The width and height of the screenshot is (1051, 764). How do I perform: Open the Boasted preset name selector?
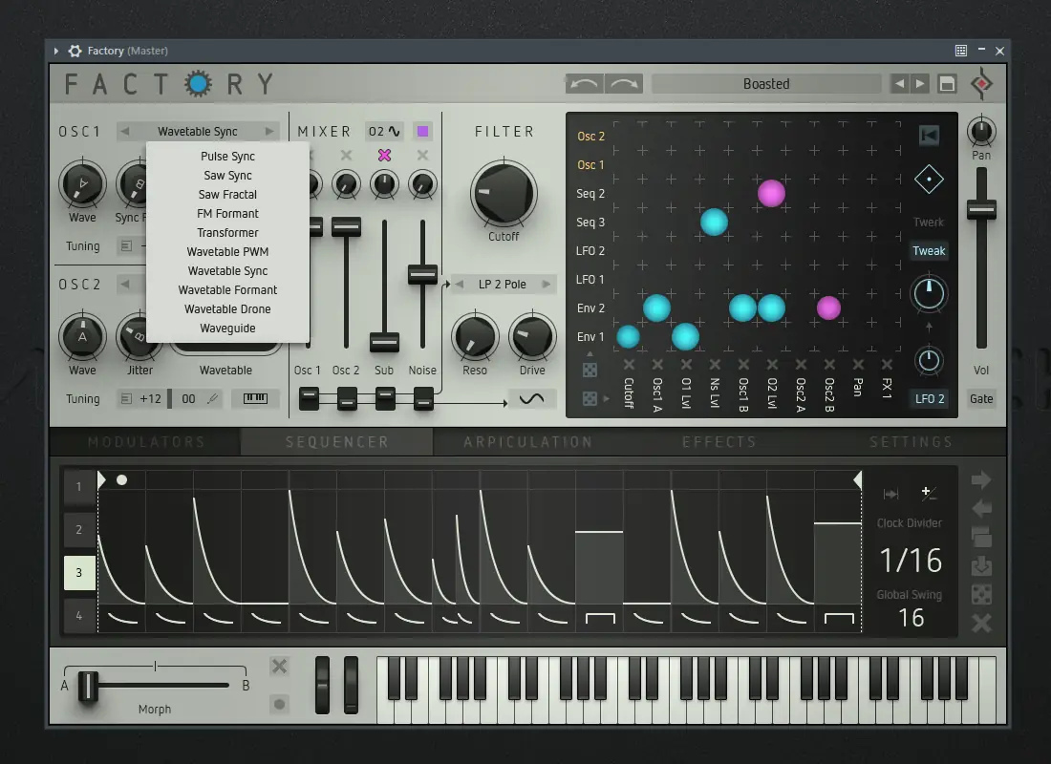[766, 84]
